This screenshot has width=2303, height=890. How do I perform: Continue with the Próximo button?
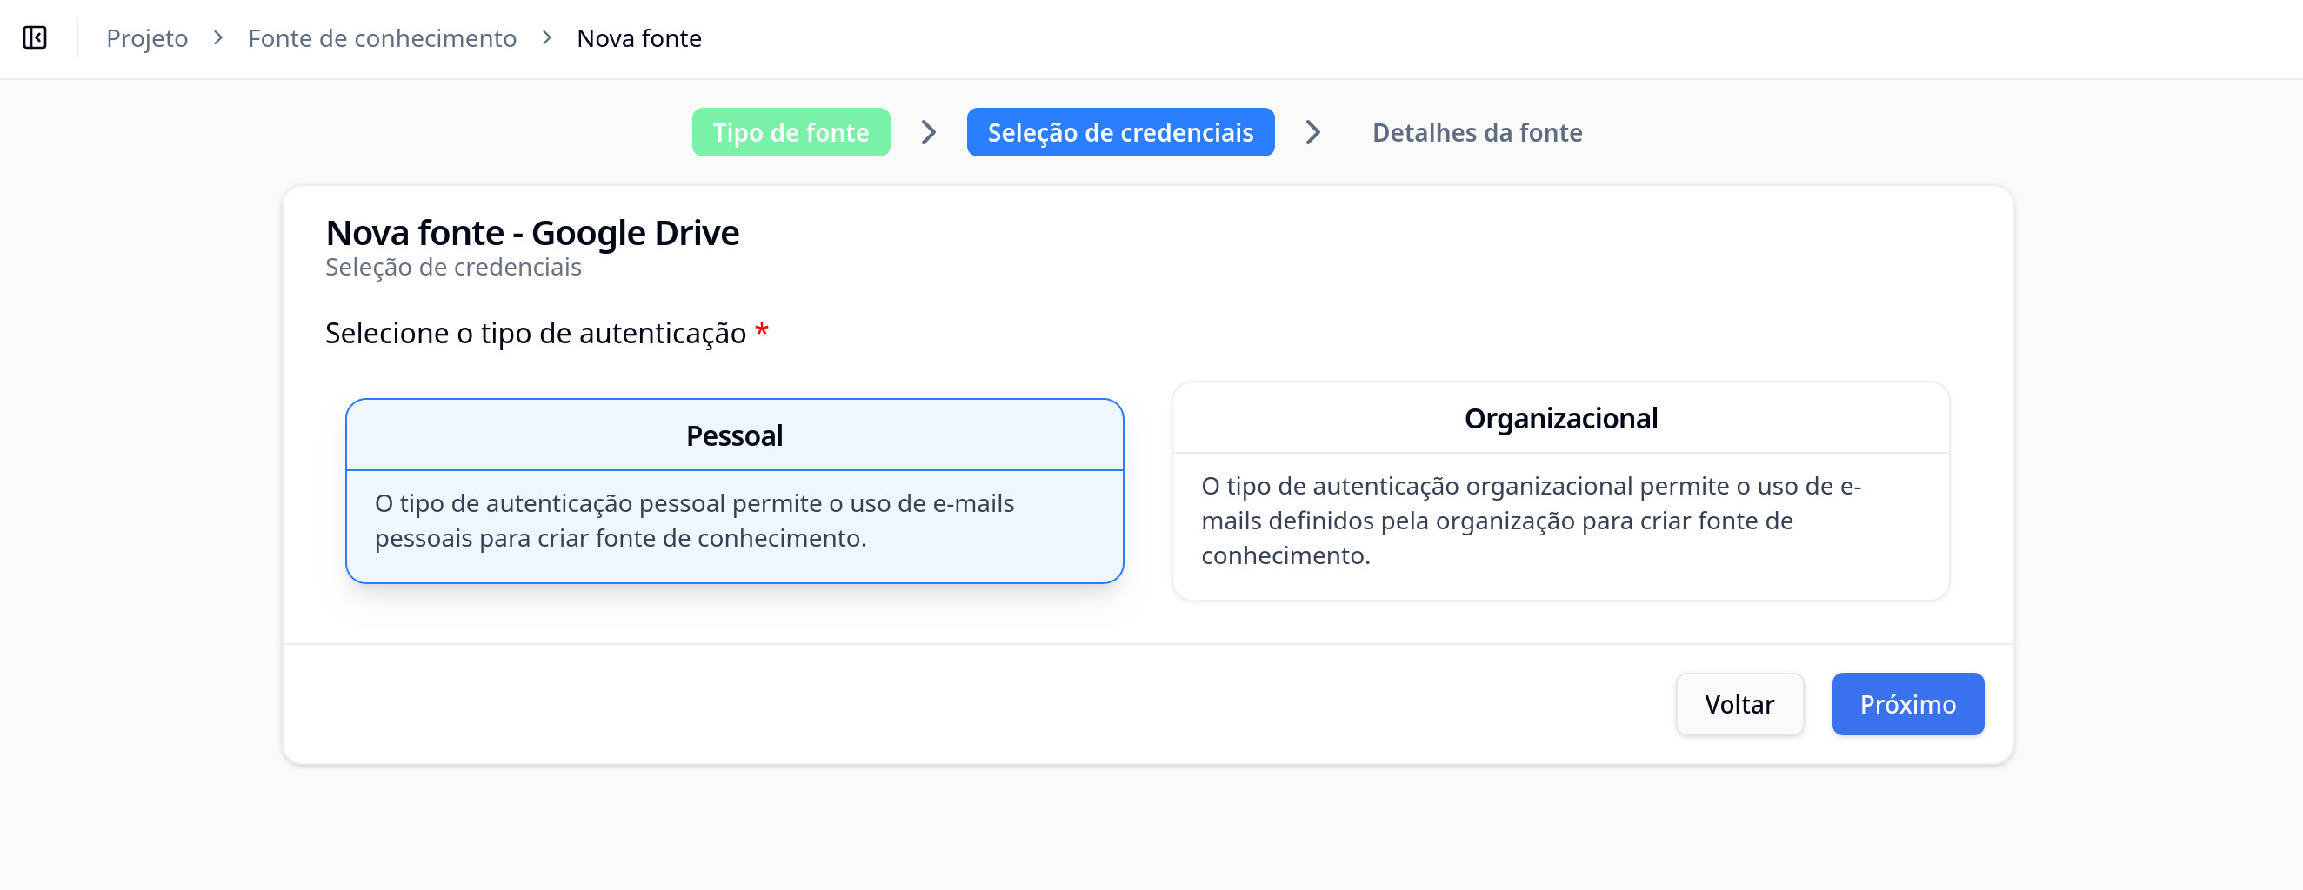[1907, 704]
